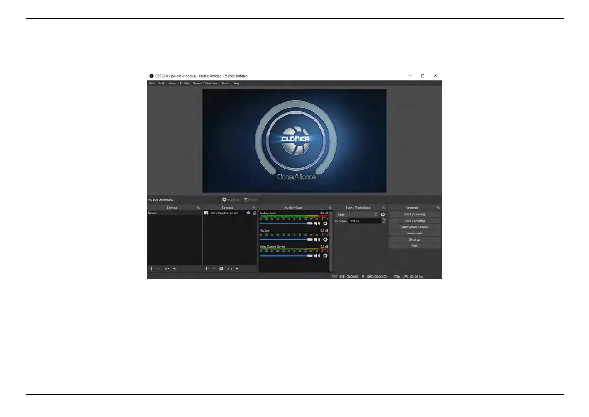This screenshot has height=417, width=589.
Task: Remove the selected scene with the minus icon
Action: coord(158,268)
